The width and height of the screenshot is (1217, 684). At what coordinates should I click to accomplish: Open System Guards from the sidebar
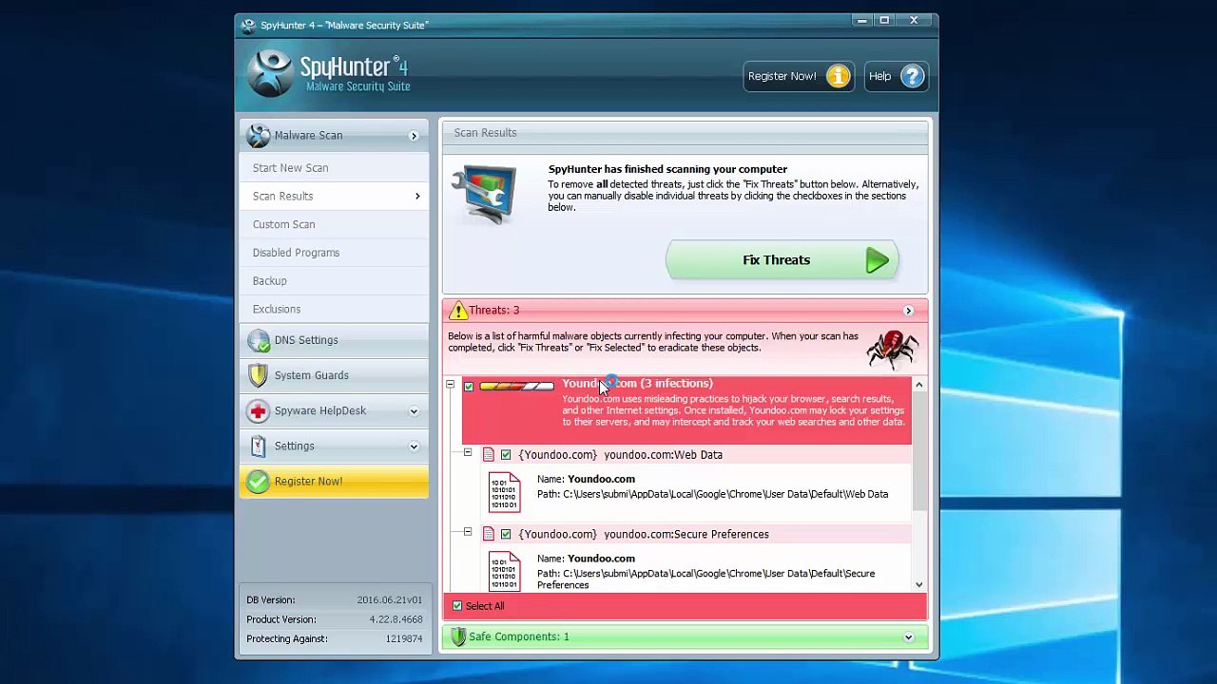pyautogui.click(x=334, y=375)
